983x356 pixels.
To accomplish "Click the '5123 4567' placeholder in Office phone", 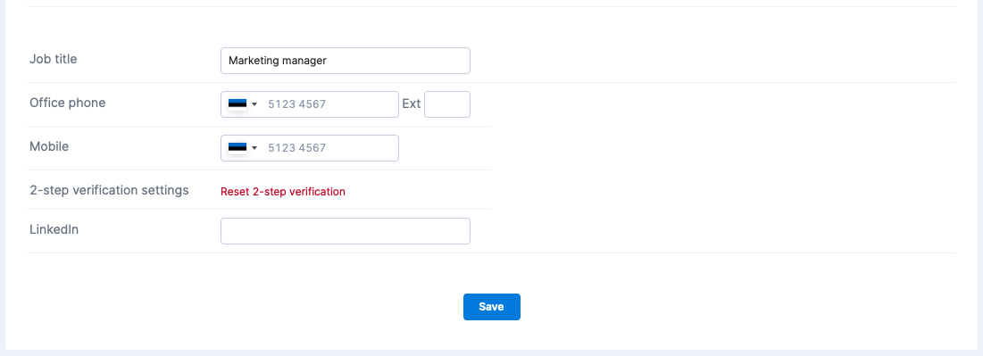I will point(296,104).
